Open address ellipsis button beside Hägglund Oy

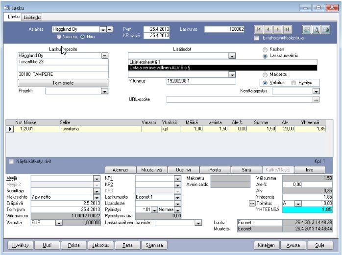click(x=105, y=56)
